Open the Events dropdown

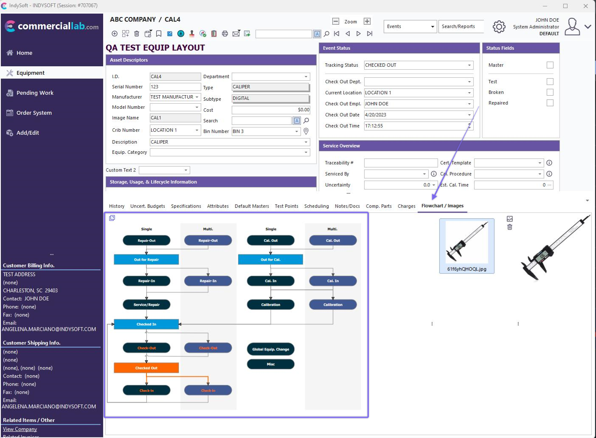coord(432,27)
